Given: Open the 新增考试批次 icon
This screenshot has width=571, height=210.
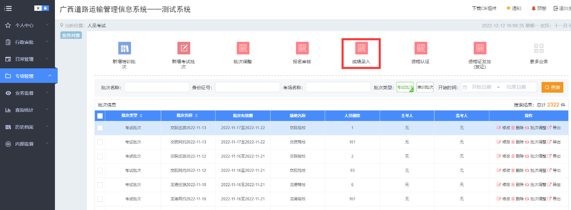Looking at the screenshot, I should (x=183, y=48).
